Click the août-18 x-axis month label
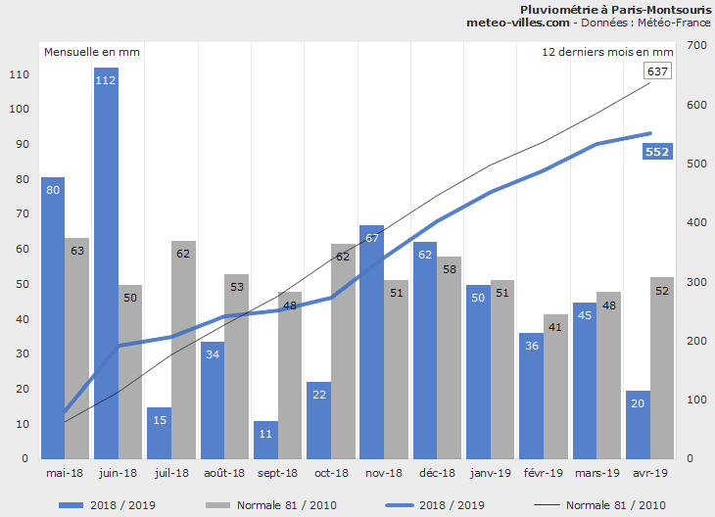The image size is (715, 517). (x=224, y=472)
